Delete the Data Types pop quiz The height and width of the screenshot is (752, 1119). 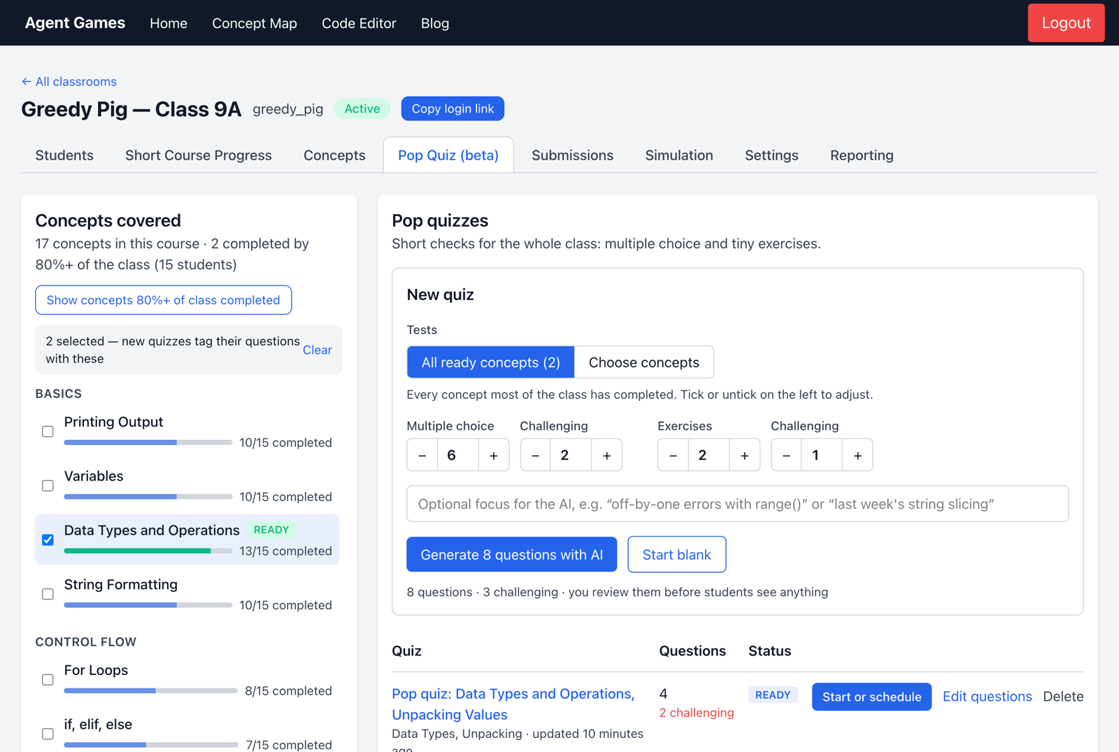pyautogui.click(x=1063, y=697)
